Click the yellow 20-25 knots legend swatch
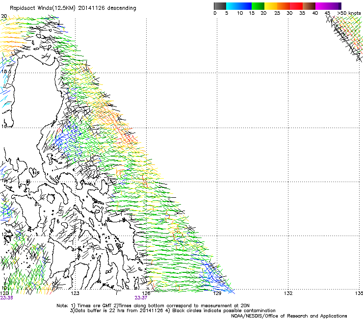The height and width of the screenshot is (319, 363). pyautogui.click(x=271, y=6)
